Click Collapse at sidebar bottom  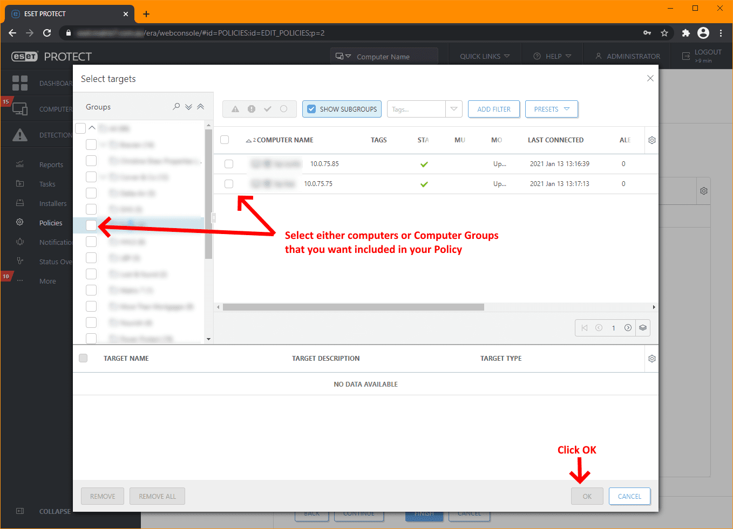[55, 511]
